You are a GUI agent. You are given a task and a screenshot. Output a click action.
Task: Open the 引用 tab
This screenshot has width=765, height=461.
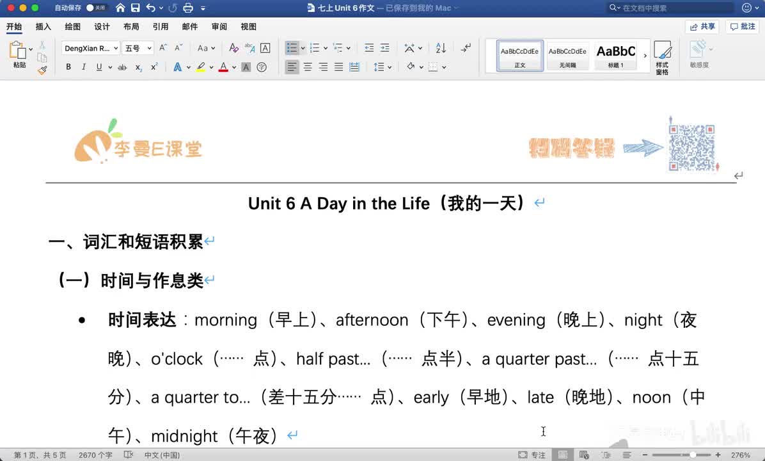pyautogui.click(x=161, y=26)
